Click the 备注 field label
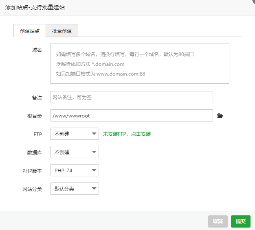 37,98
